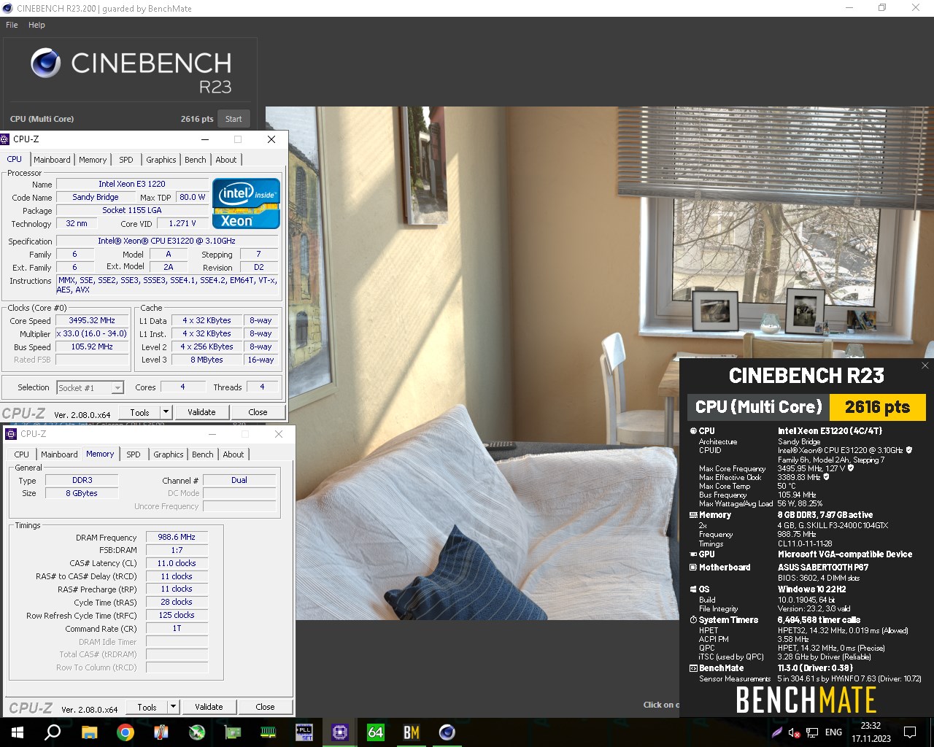Image resolution: width=934 pixels, height=747 pixels.
Task: Click Validate in lower CPU-Z window
Action: (x=209, y=707)
